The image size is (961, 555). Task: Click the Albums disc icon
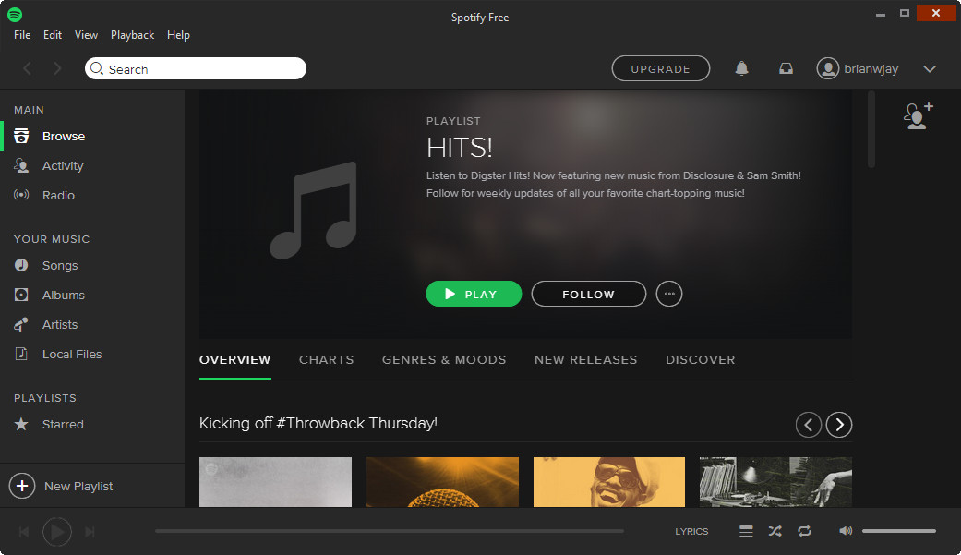pos(21,295)
